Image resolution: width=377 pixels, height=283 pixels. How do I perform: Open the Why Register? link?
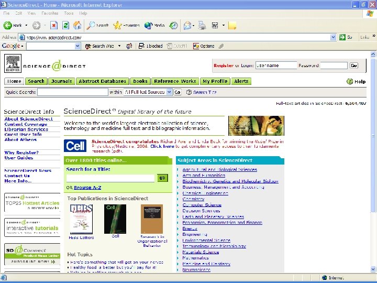click(x=21, y=153)
